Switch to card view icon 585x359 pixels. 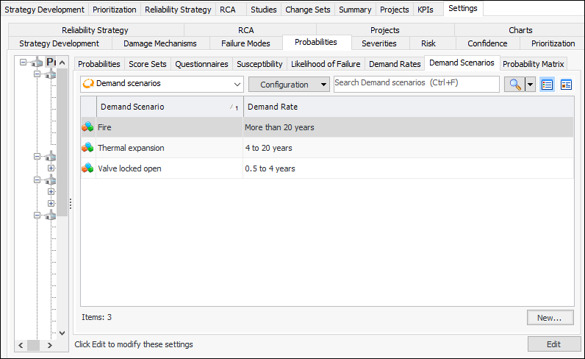[x=566, y=84]
